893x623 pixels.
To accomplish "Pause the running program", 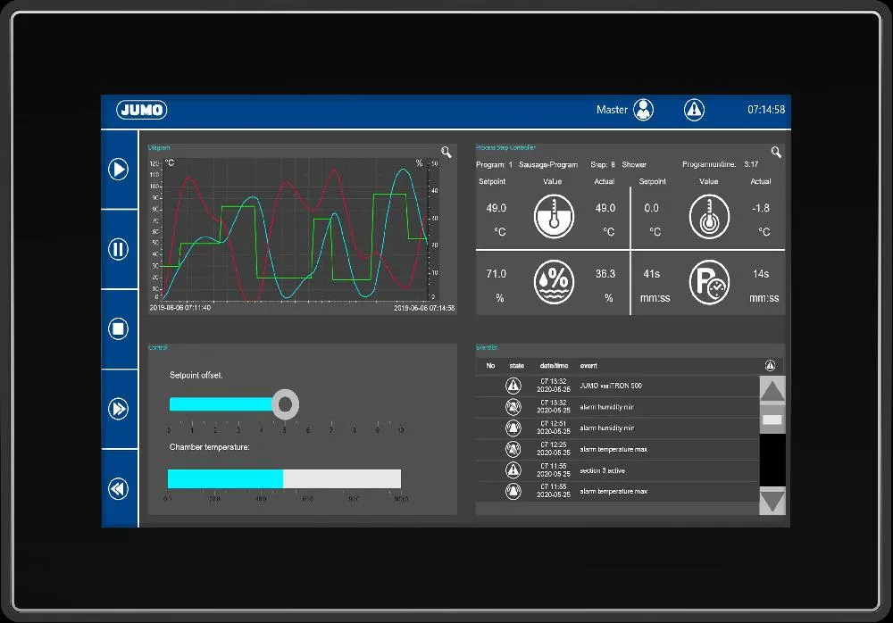I will coord(119,249).
